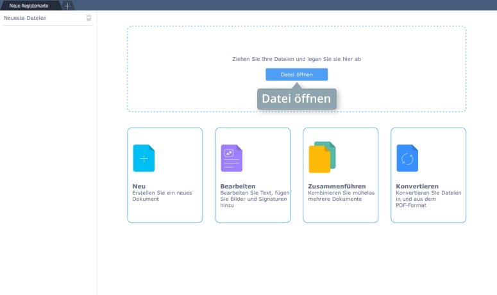Clear recent files with the trash icon
This screenshot has height=295, width=497.
pyautogui.click(x=89, y=19)
